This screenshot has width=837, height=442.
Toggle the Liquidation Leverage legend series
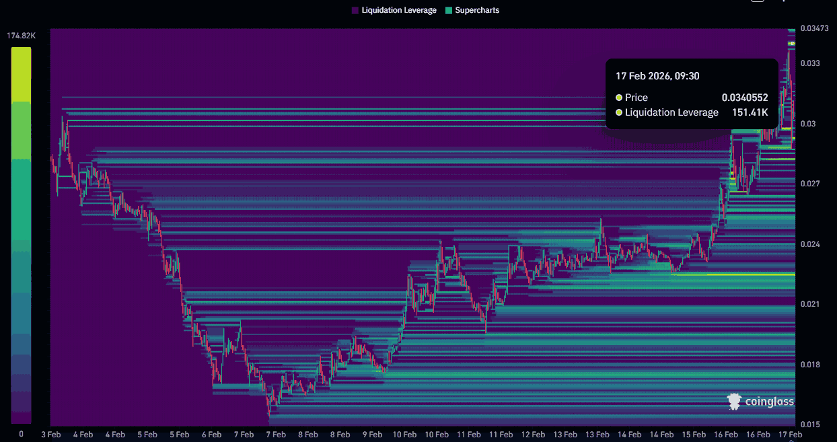click(x=394, y=10)
